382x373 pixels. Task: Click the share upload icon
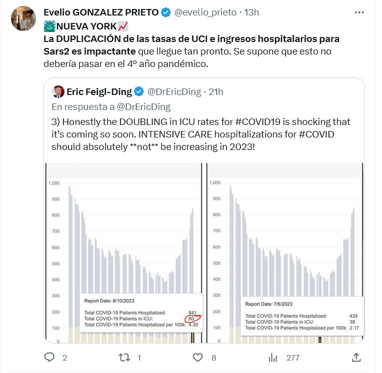click(x=356, y=357)
